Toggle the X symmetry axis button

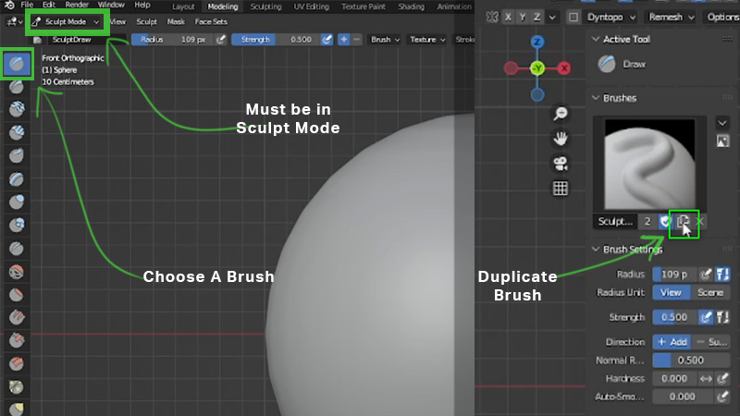click(x=508, y=18)
